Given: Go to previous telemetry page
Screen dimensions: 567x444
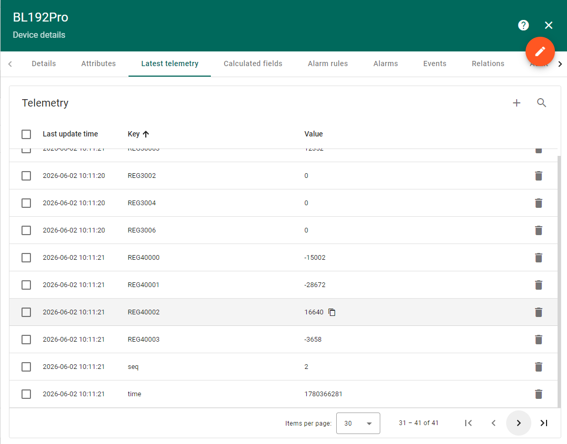Looking at the screenshot, I should 494,423.
